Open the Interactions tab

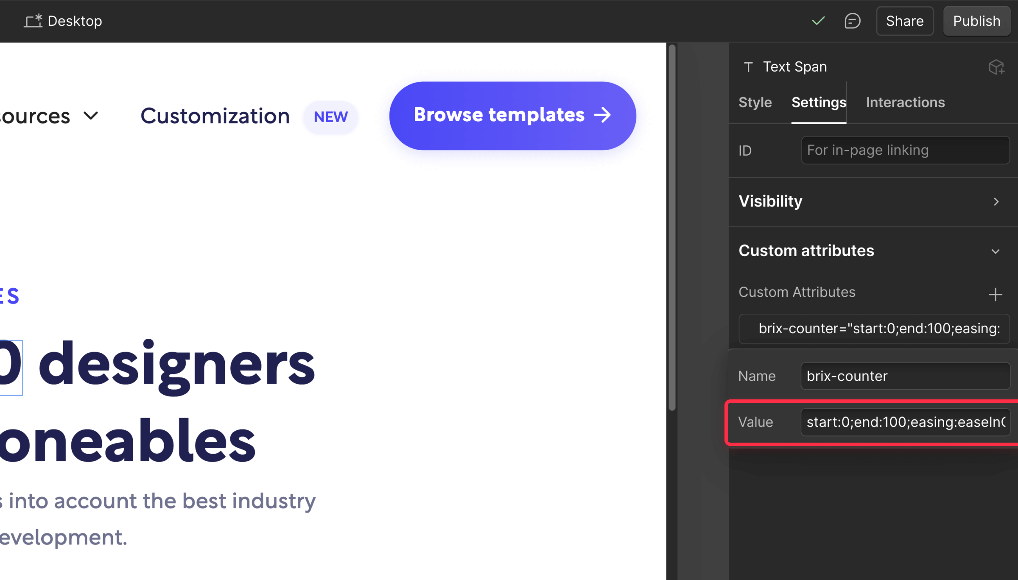point(905,102)
